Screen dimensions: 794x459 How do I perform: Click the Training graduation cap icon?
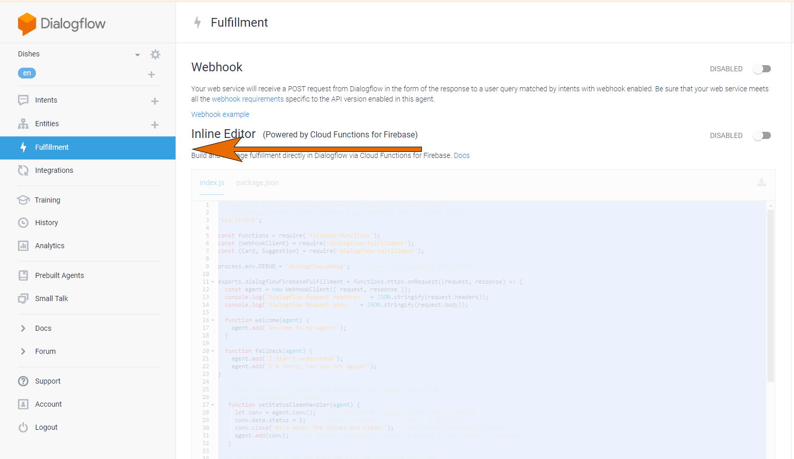tap(23, 200)
